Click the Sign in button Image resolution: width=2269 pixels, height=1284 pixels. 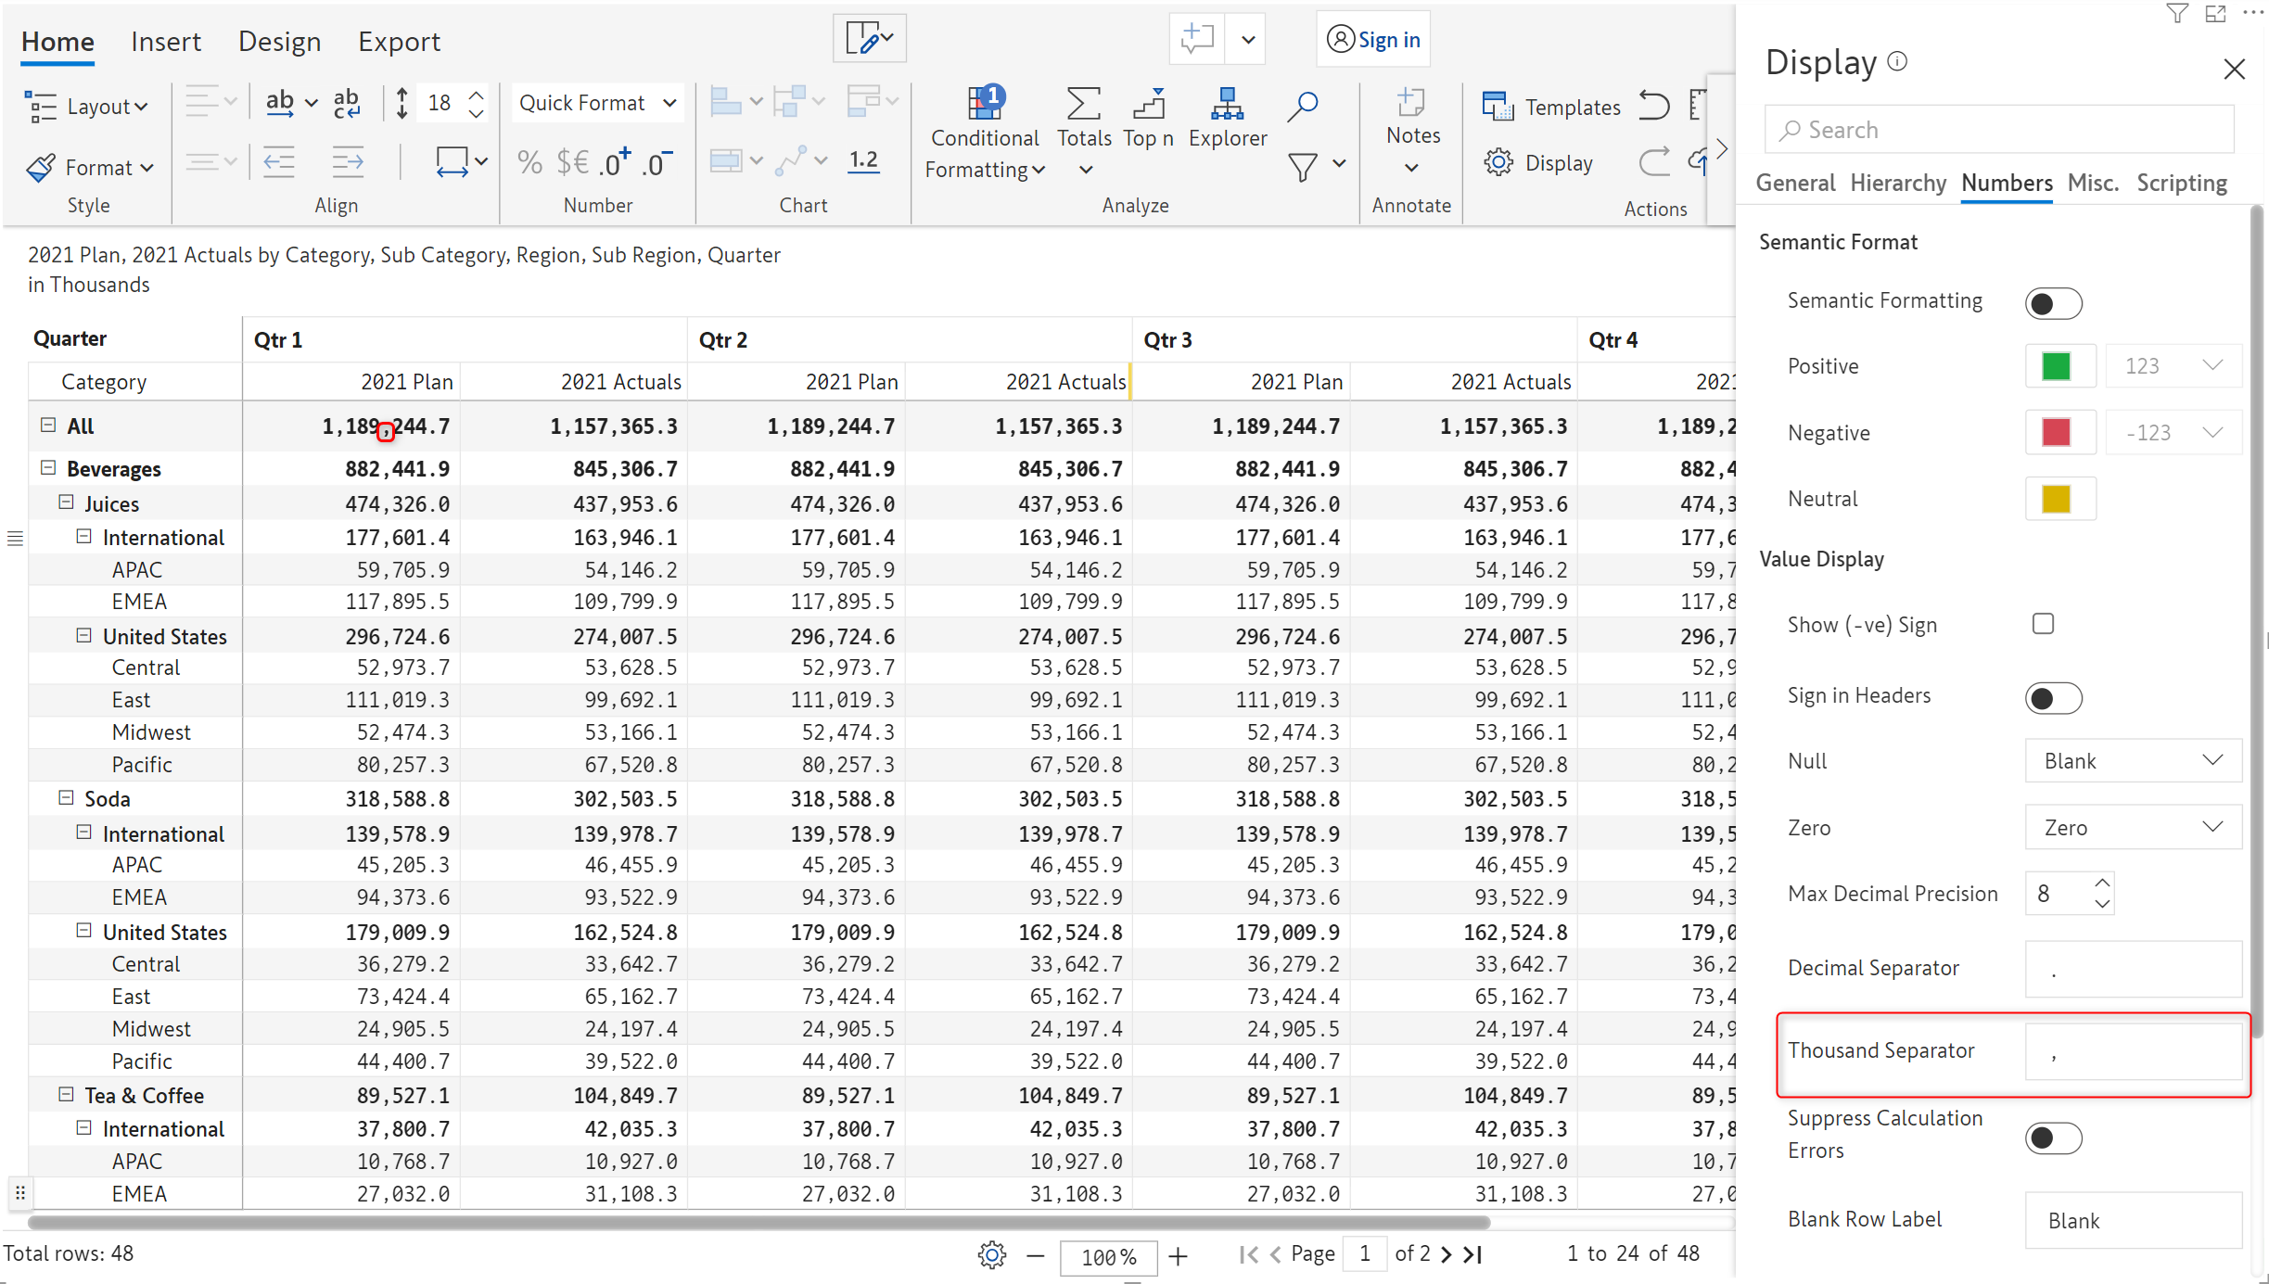[1373, 39]
